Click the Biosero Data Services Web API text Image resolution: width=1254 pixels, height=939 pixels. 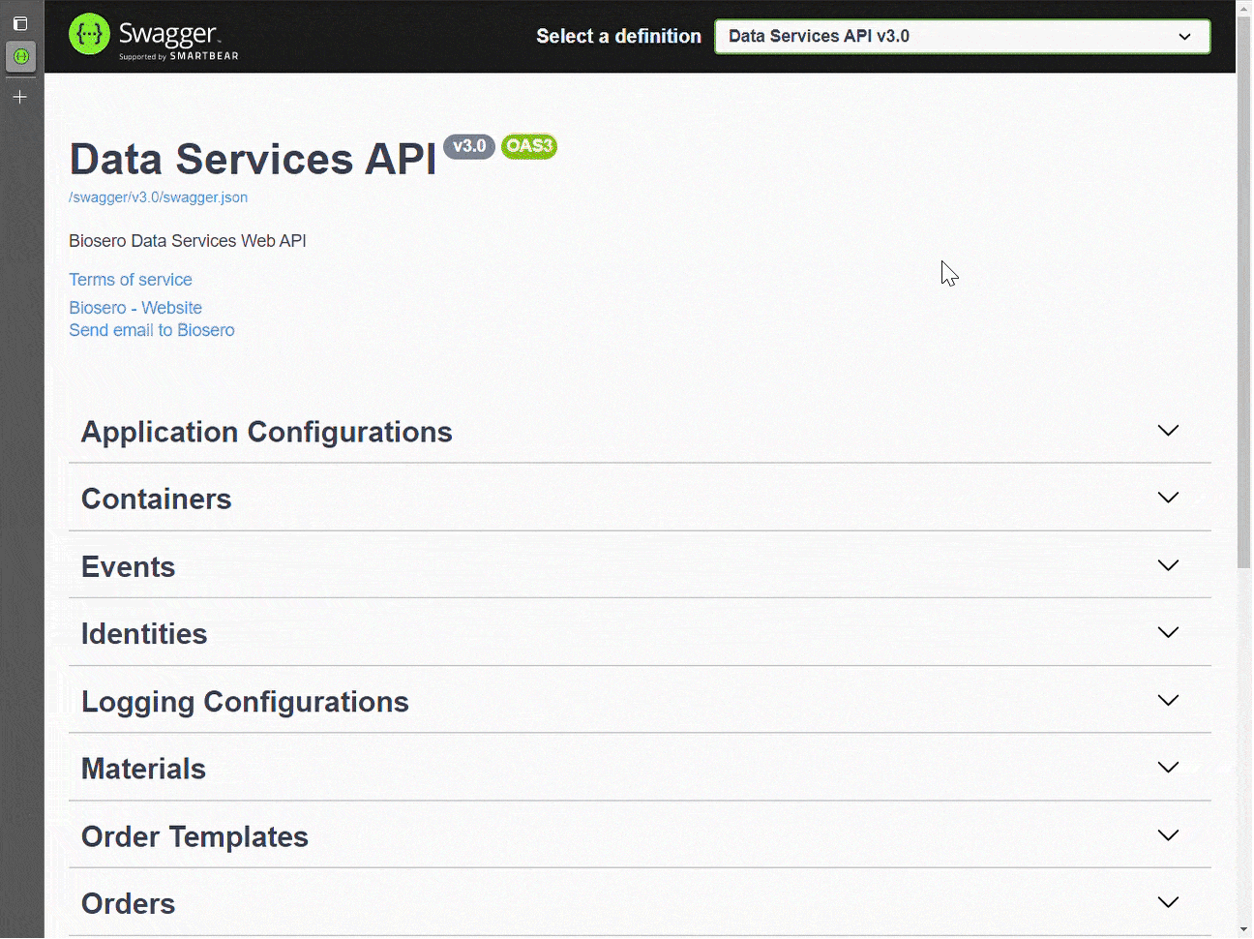188,241
